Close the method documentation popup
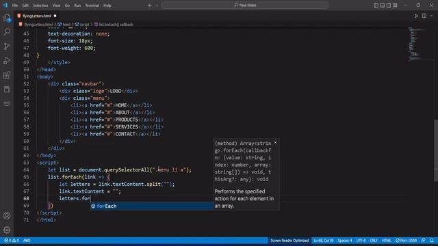The height and width of the screenshot is (246, 438). pyautogui.click(x=275, y=143)
